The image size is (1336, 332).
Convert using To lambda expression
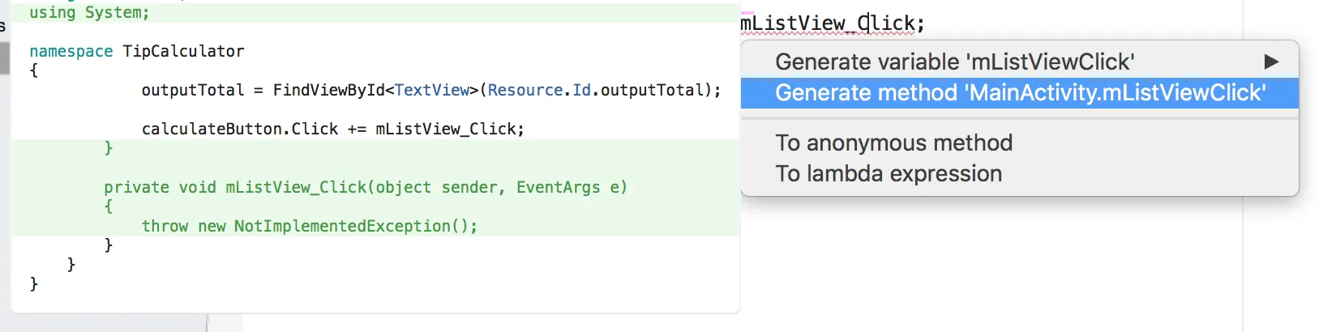coord(888,173)
